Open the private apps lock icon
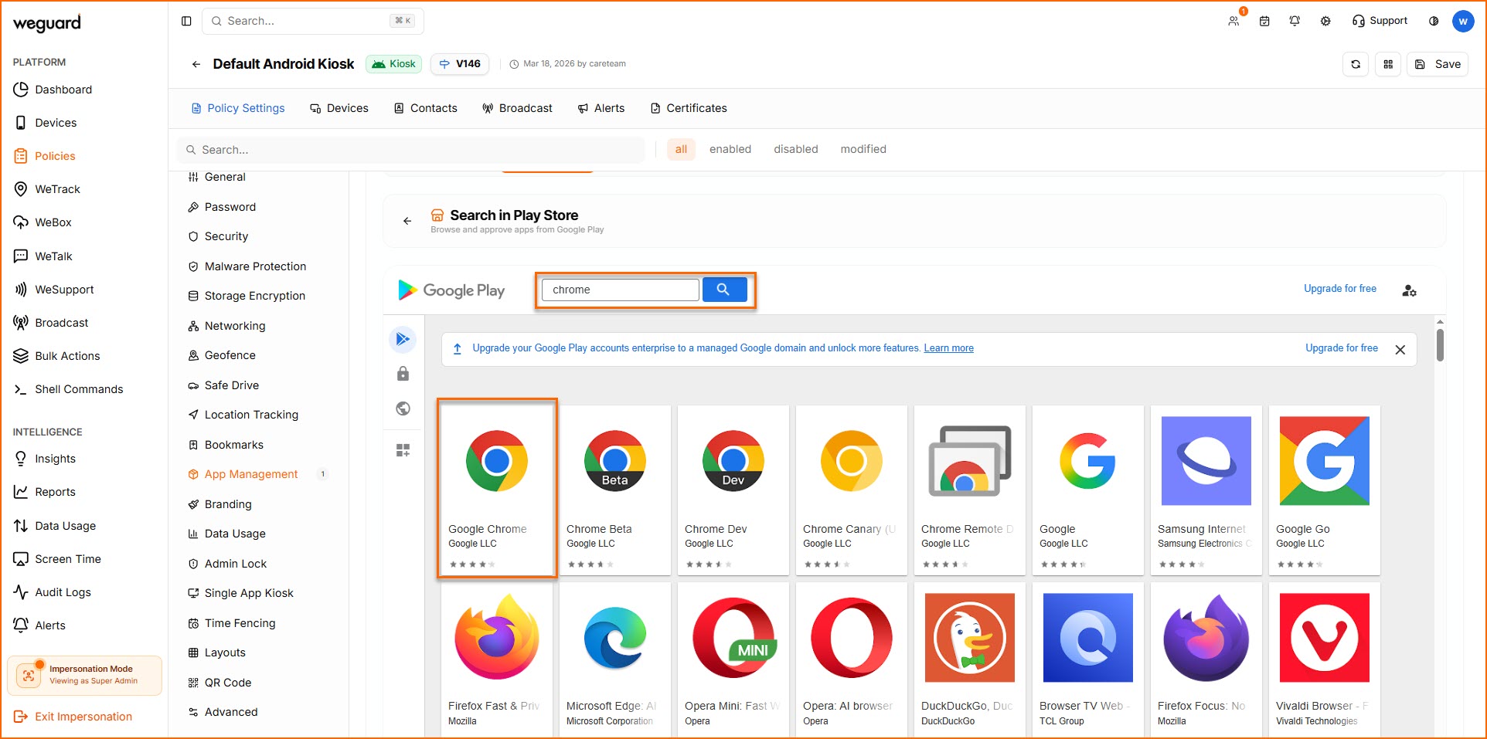The width and height of the screenshot is (1487, 739). pos(403,374)
